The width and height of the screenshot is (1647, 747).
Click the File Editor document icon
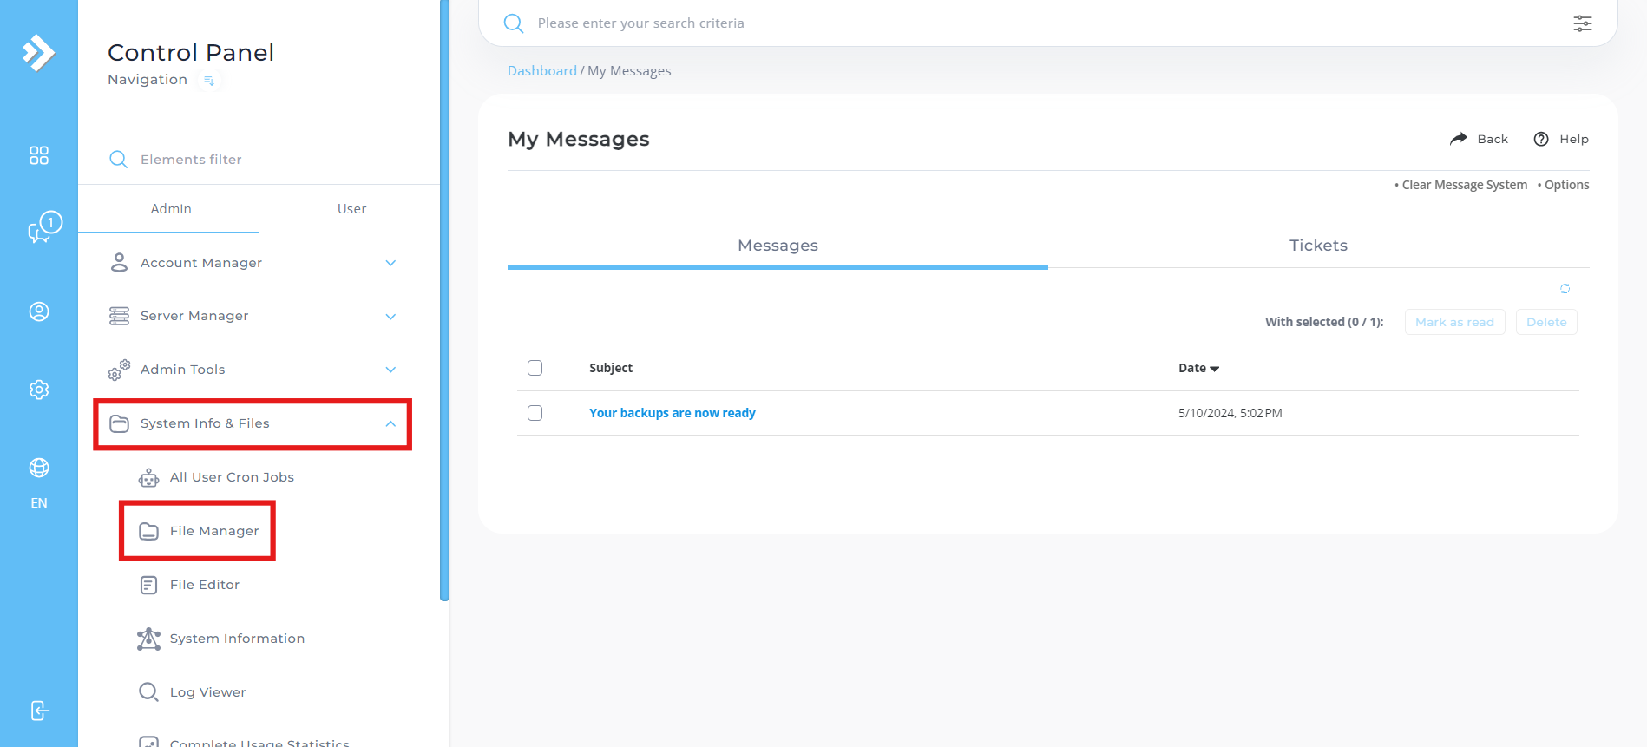148,585
